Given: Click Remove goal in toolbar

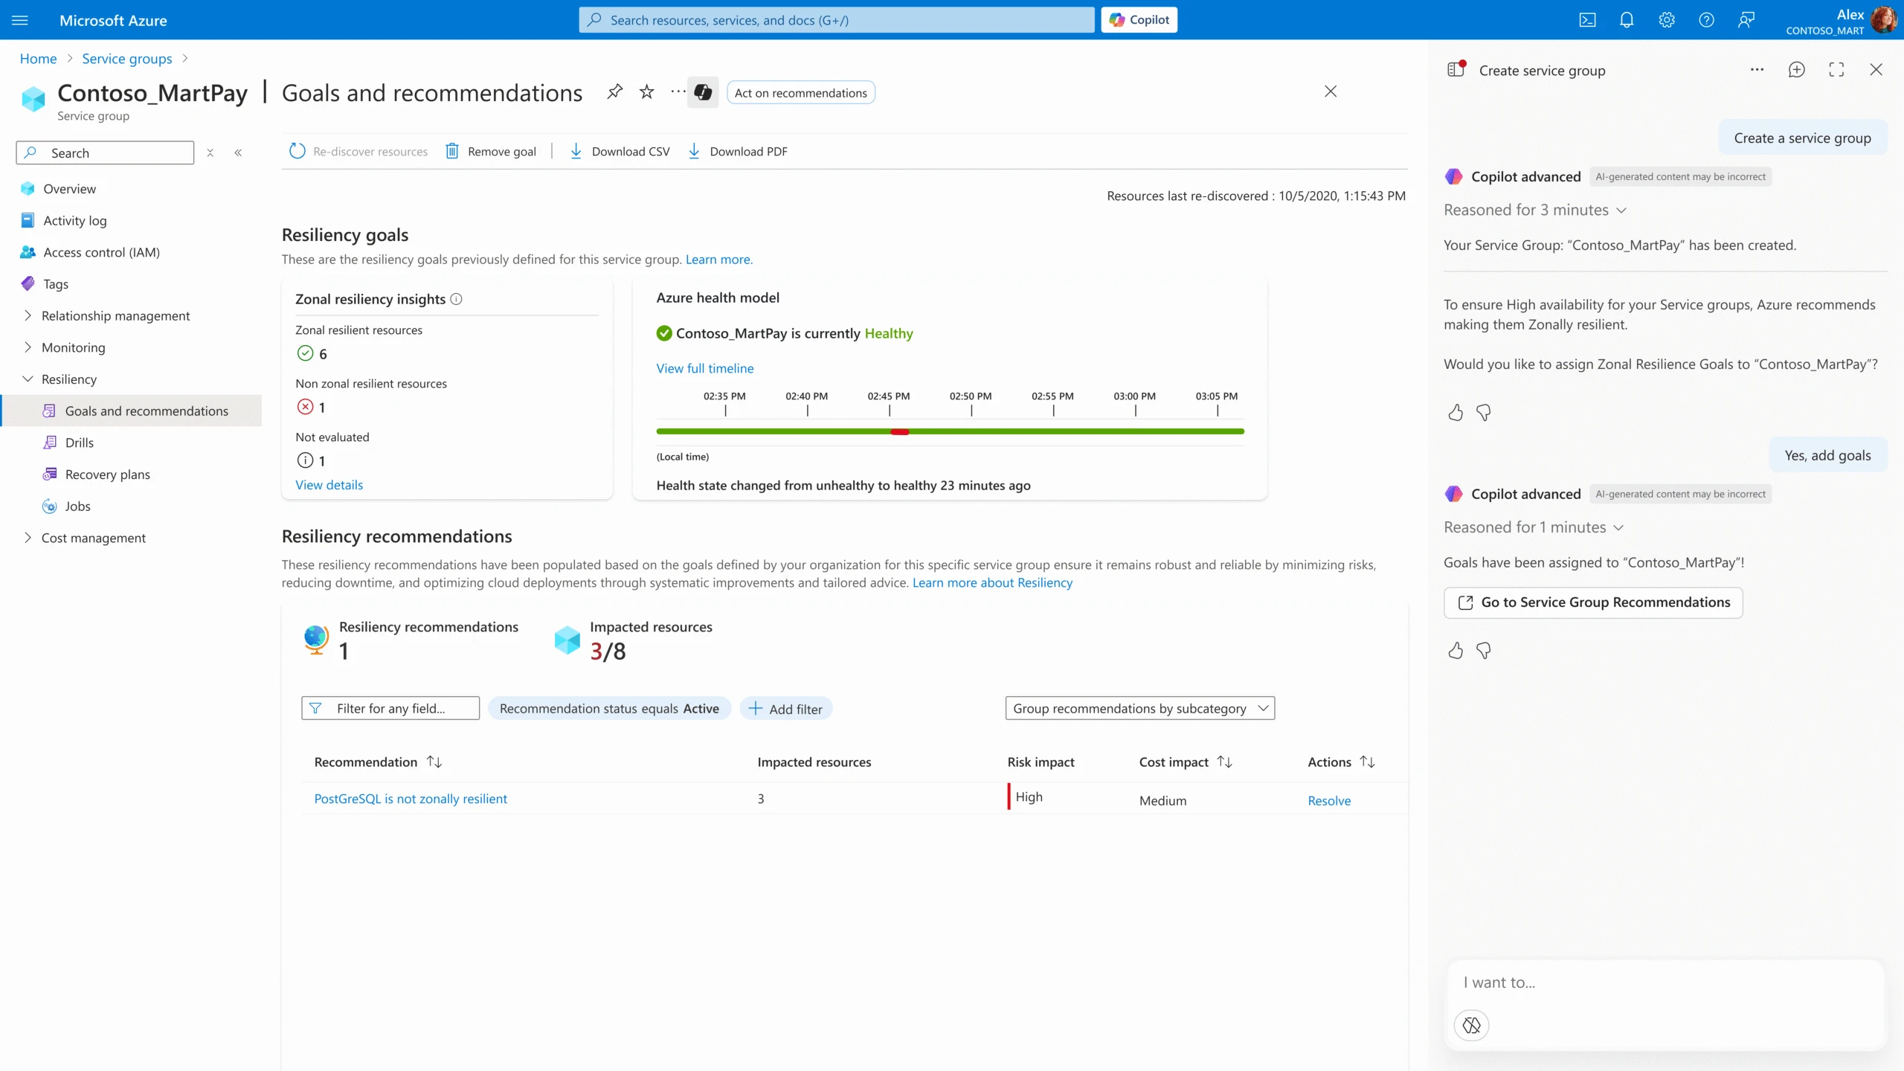Looking at the screenshot, I should (491, 151).
